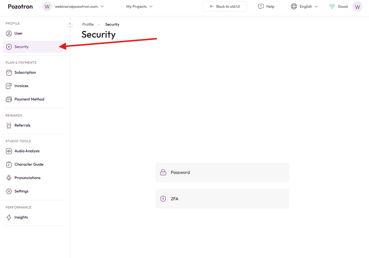Click Profile in the breadcrumb
Viewport: 369px width, 258px height.
pos(88,25)
